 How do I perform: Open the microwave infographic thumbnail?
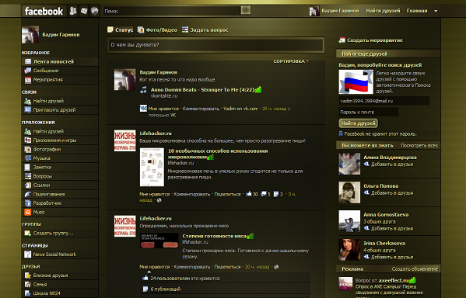[152, 167]
